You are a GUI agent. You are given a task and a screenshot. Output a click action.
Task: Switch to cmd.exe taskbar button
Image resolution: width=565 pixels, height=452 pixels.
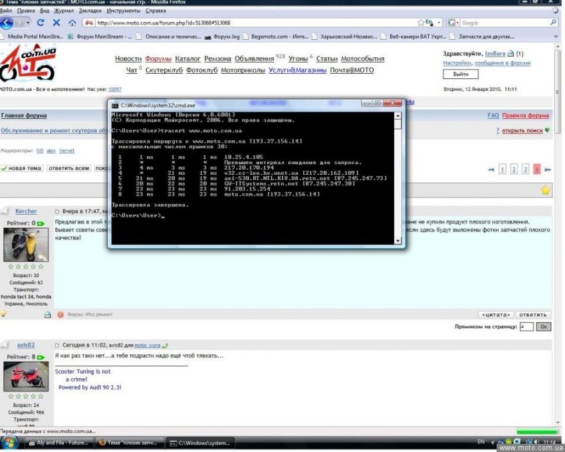[x=201, y=443]
